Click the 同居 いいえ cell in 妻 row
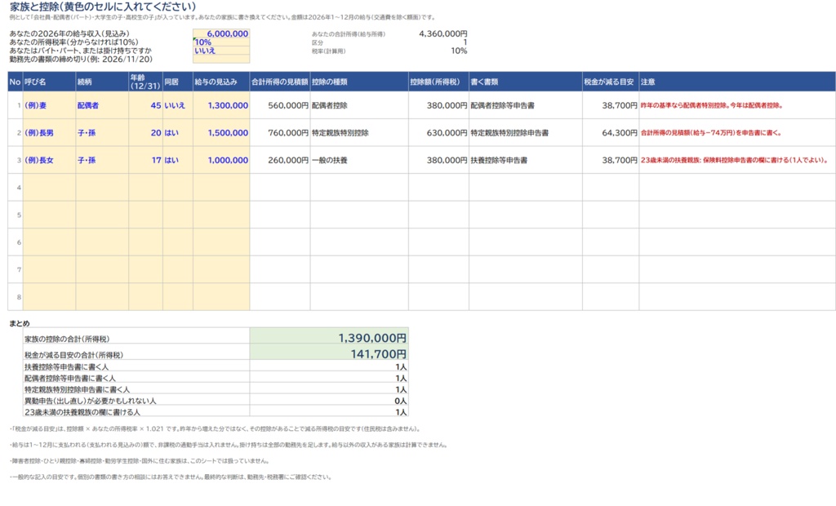 click(177, 105)
